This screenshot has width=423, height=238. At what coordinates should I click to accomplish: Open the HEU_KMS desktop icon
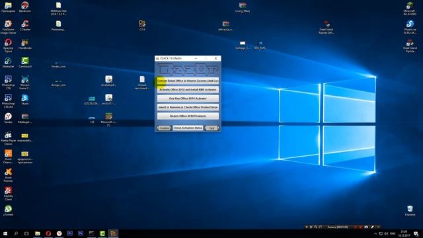(x=260, y=45)
